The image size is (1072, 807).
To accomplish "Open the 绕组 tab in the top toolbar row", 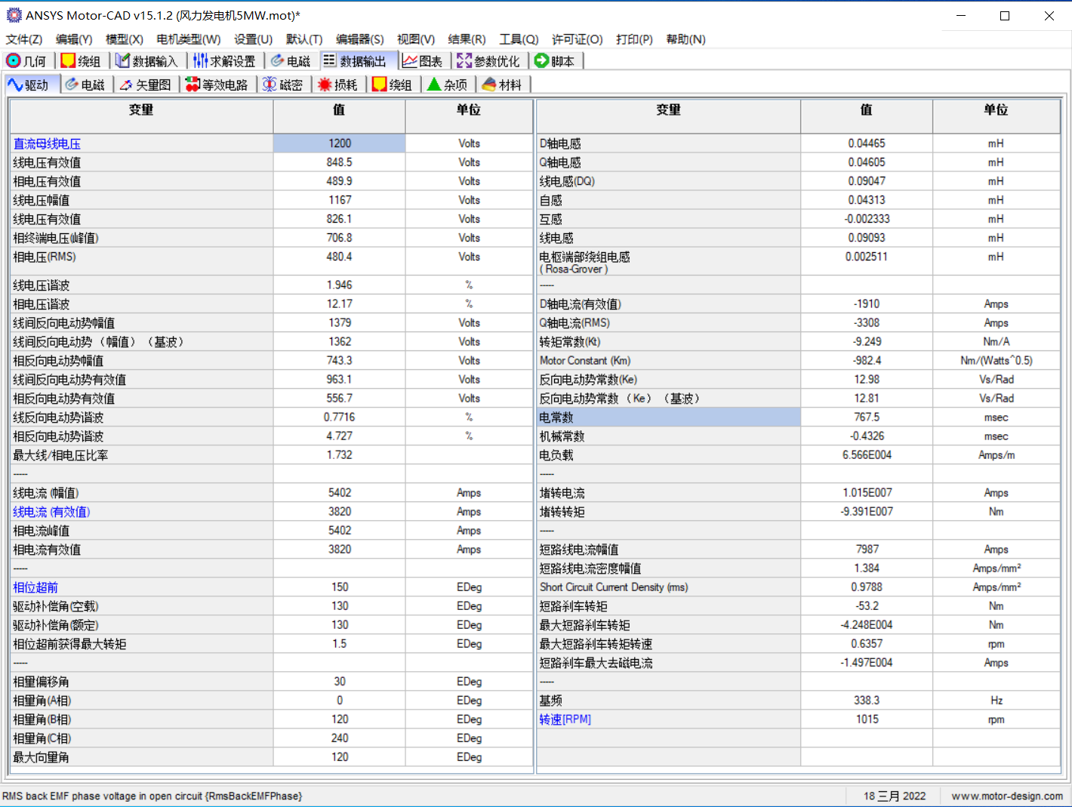I will 81,61.
